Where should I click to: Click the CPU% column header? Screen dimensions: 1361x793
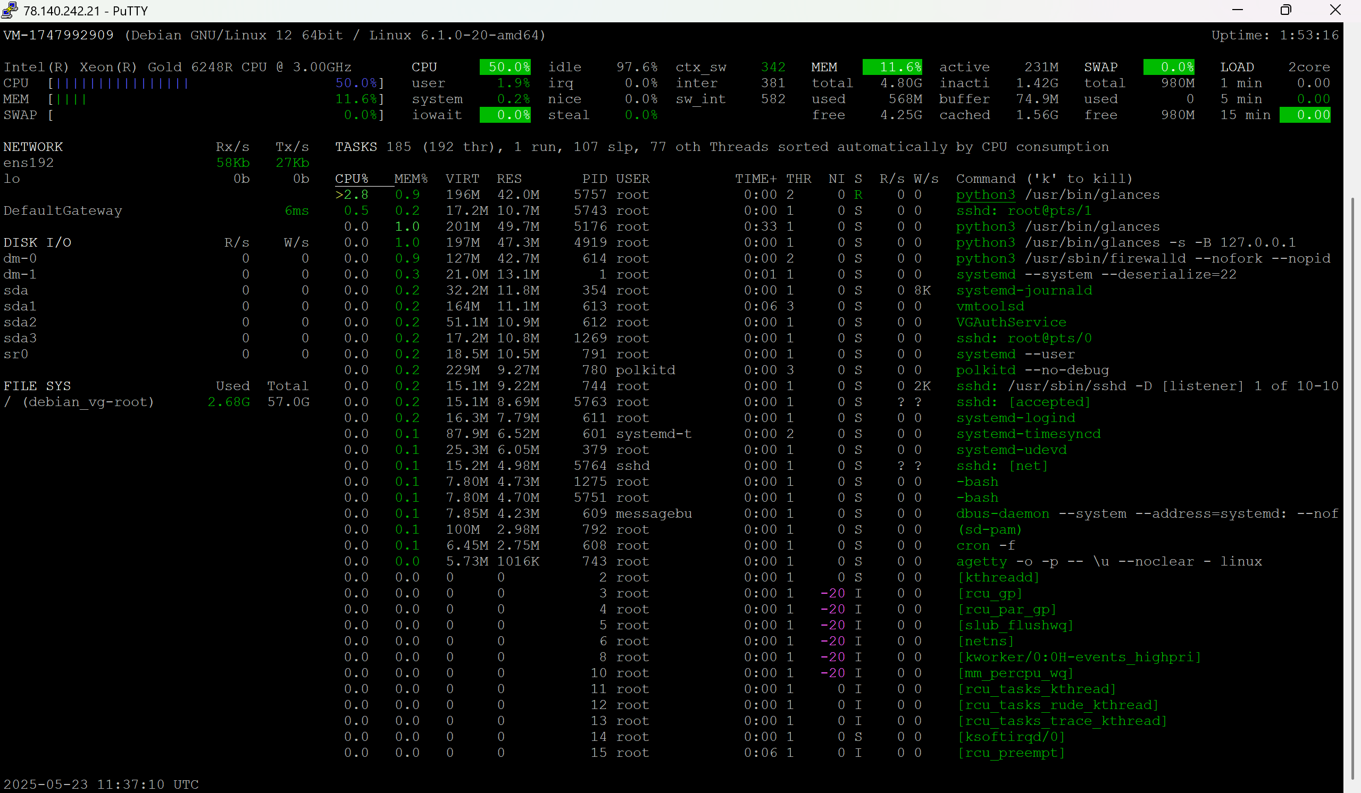(x=352, y=179)
